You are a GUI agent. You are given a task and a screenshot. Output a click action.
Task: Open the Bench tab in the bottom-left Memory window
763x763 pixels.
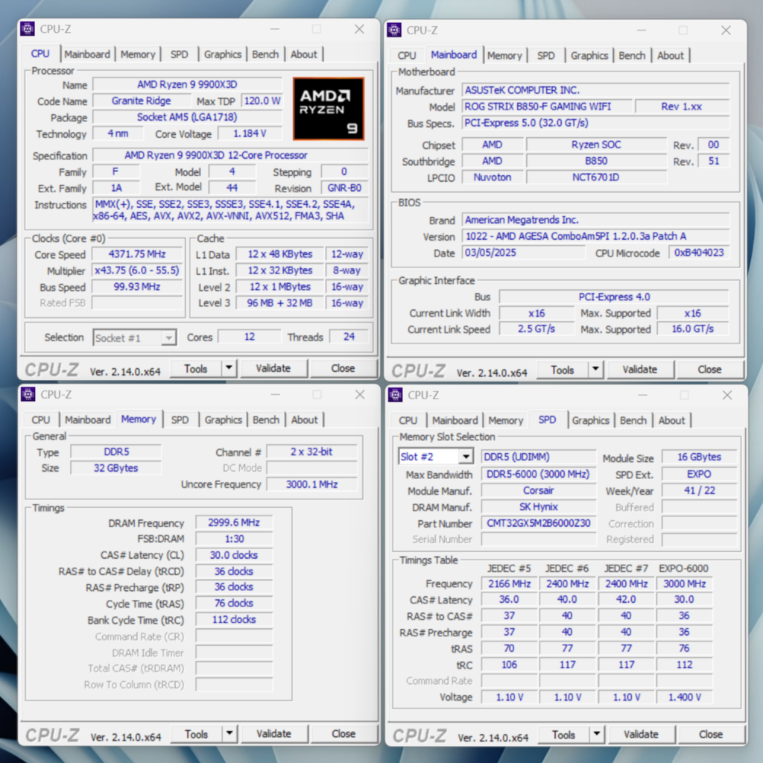(266, 420)
